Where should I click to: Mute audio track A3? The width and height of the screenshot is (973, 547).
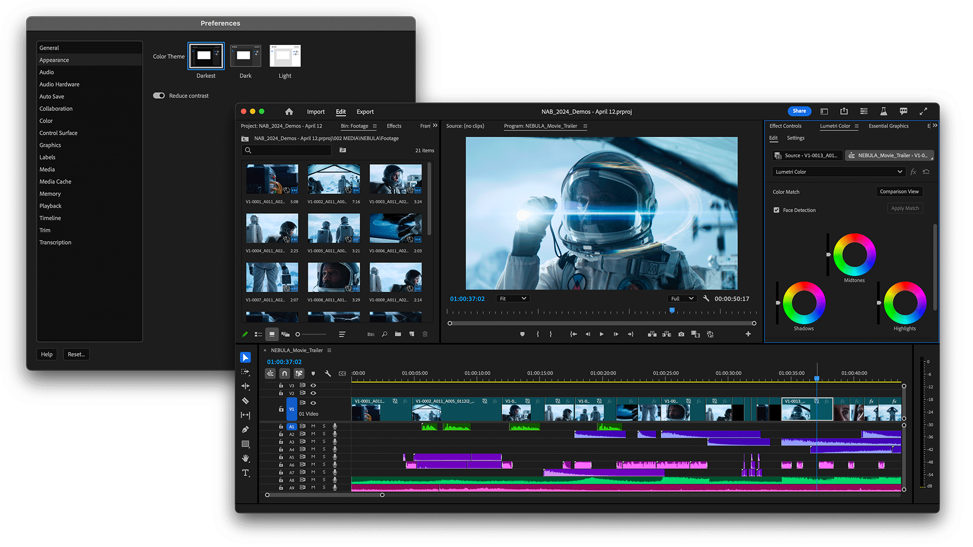tap(313, 442)
